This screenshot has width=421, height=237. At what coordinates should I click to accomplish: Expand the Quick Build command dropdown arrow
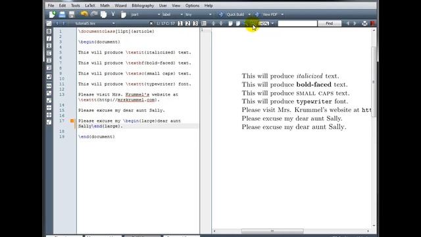[x=249, y=14]
